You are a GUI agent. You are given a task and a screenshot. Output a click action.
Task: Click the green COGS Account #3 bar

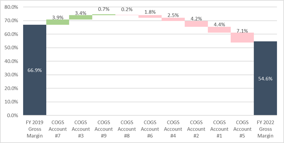point(81,17)
